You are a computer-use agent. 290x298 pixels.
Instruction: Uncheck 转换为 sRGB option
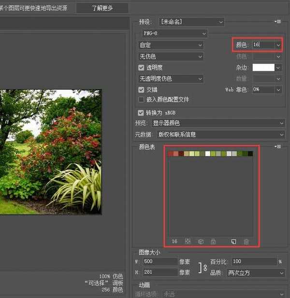[x=142, y=113]
